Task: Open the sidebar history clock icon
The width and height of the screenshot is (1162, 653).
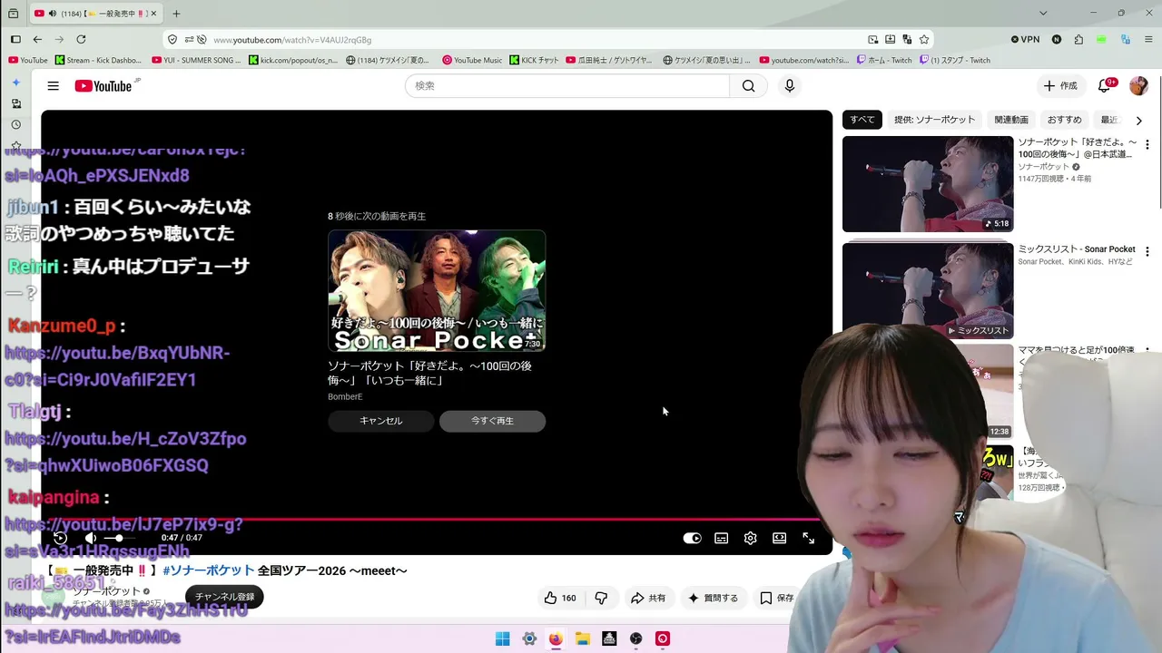Action: [15, 124]
